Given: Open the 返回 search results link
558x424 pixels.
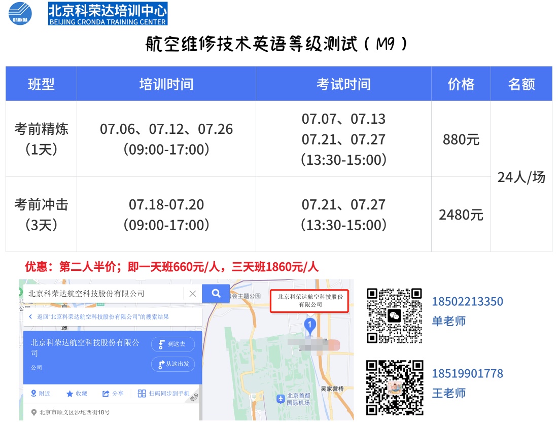Looking at the screenshot, I should click(x=103, y=316).
